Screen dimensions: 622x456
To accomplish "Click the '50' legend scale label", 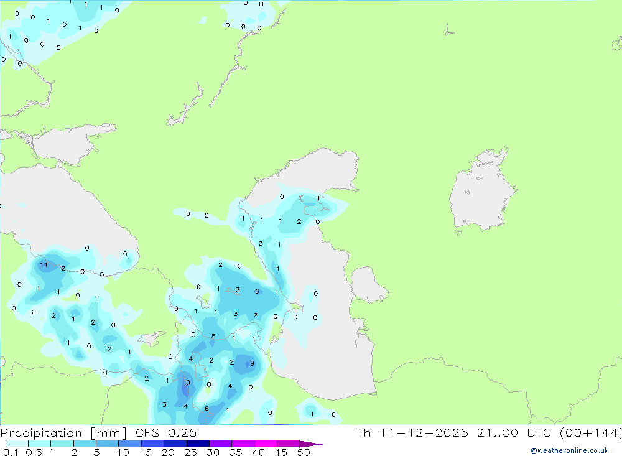I will [304, 452].
